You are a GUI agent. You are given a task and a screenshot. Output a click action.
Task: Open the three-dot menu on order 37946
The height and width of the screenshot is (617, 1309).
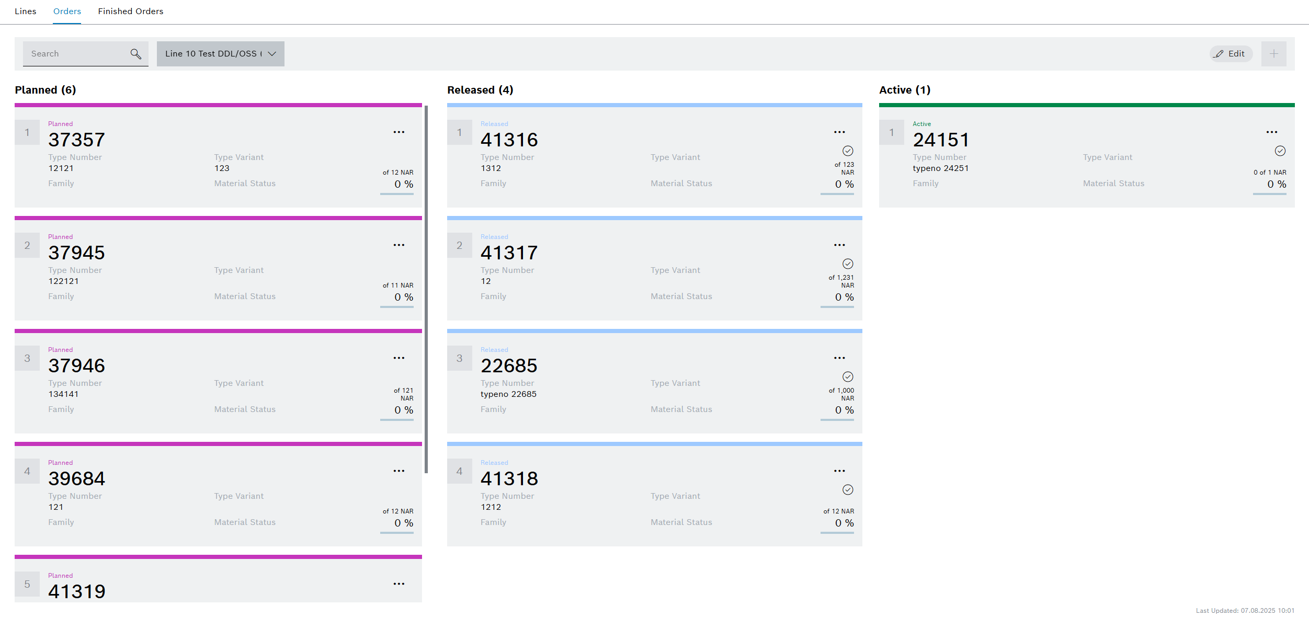click(x=399, y=358)
